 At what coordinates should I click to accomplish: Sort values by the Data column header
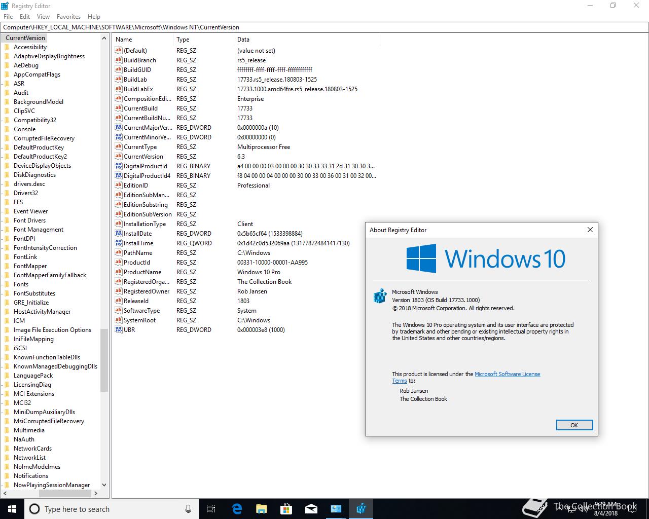[307, 40]
